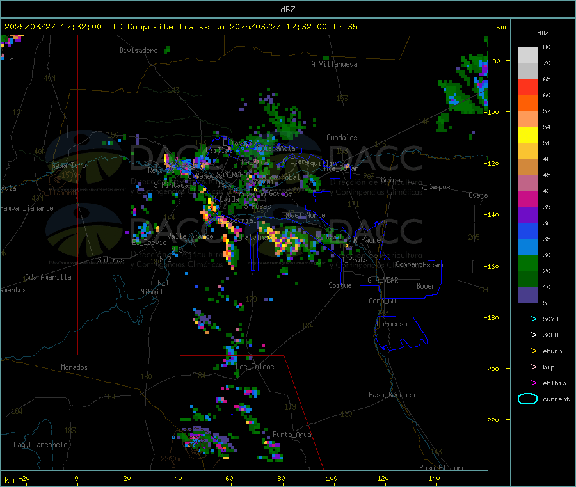Click the 'Salinas' map label
Screen dimensions: 576x487
point(111,260)
